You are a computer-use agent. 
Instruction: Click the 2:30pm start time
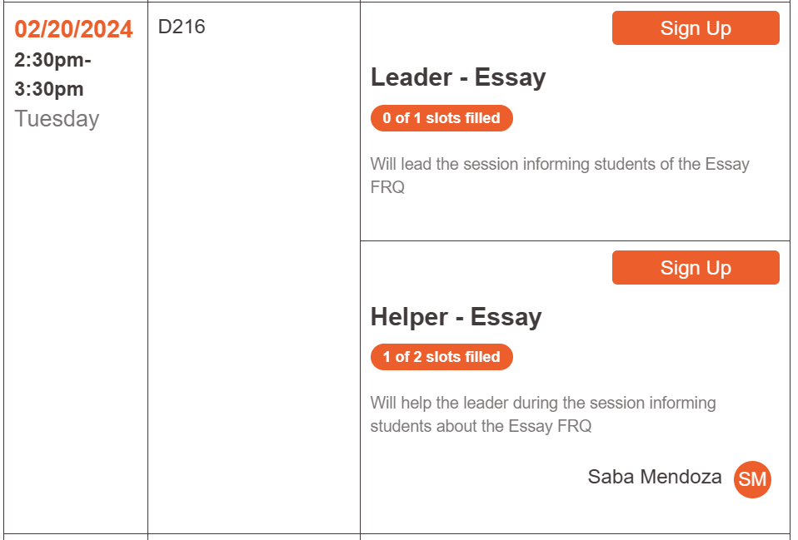[52, 61]
